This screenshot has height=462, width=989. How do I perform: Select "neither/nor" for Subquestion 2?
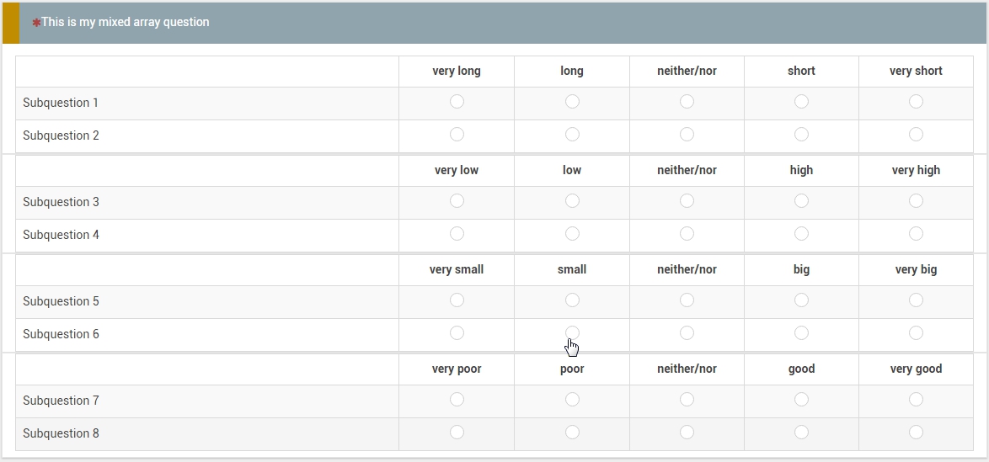coord(687,135)
